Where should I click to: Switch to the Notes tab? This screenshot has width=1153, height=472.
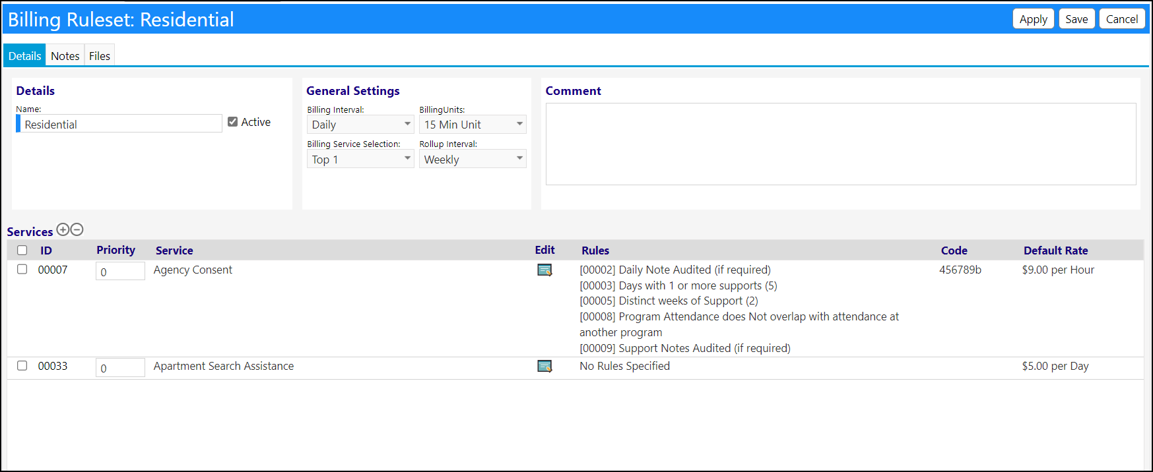click(65, 56)
